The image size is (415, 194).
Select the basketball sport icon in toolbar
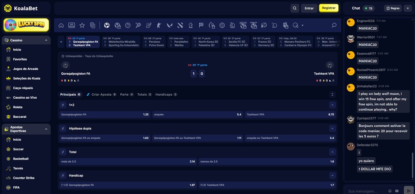pyautogui.click(x=128, y=25)
